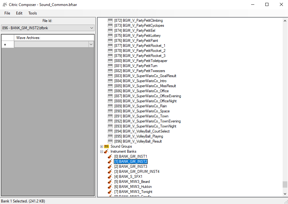Click piano icon next to SuperWarioCo_Rain
This screenshot has width=288, height=204.
tap(110, 106)
